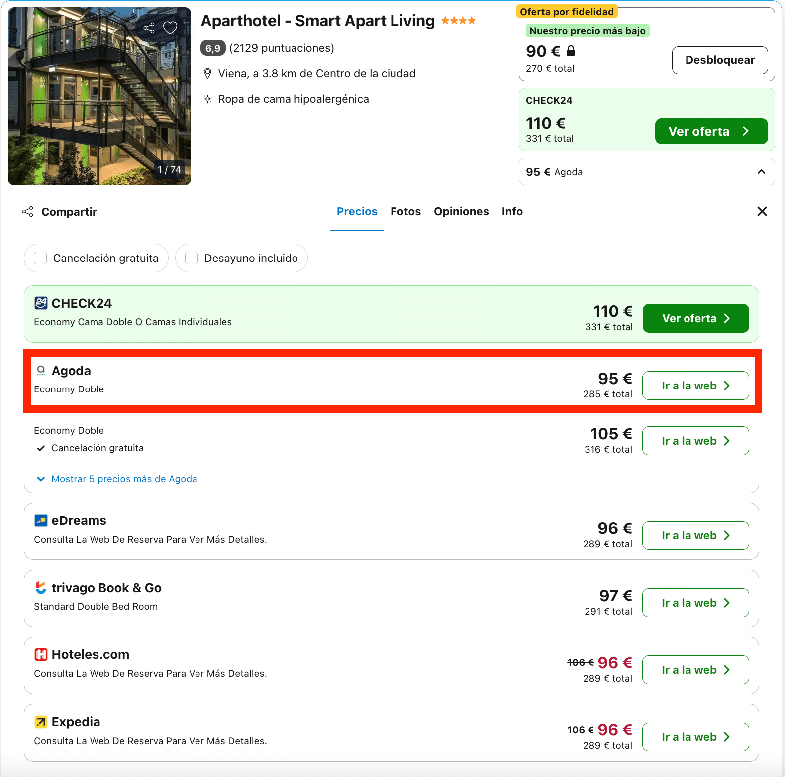Click the location pin icon next to Viena

(208, 74)
